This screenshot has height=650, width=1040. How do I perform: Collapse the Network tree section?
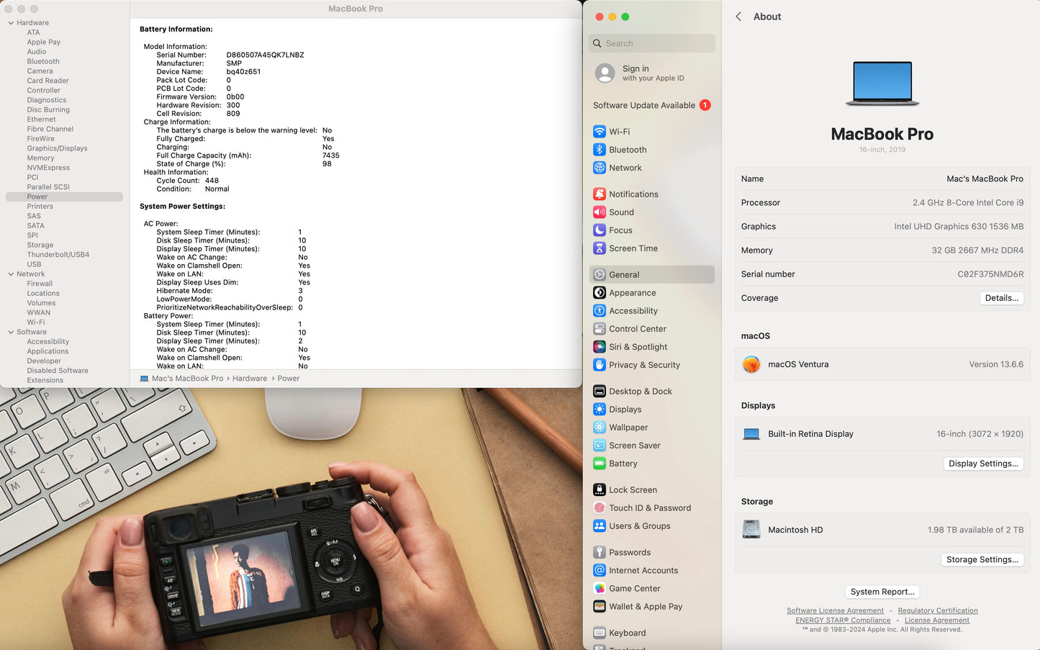11,274
